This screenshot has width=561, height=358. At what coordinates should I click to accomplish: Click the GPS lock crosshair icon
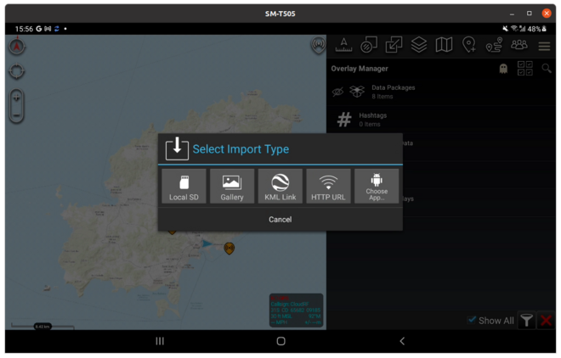coord(16,71)
